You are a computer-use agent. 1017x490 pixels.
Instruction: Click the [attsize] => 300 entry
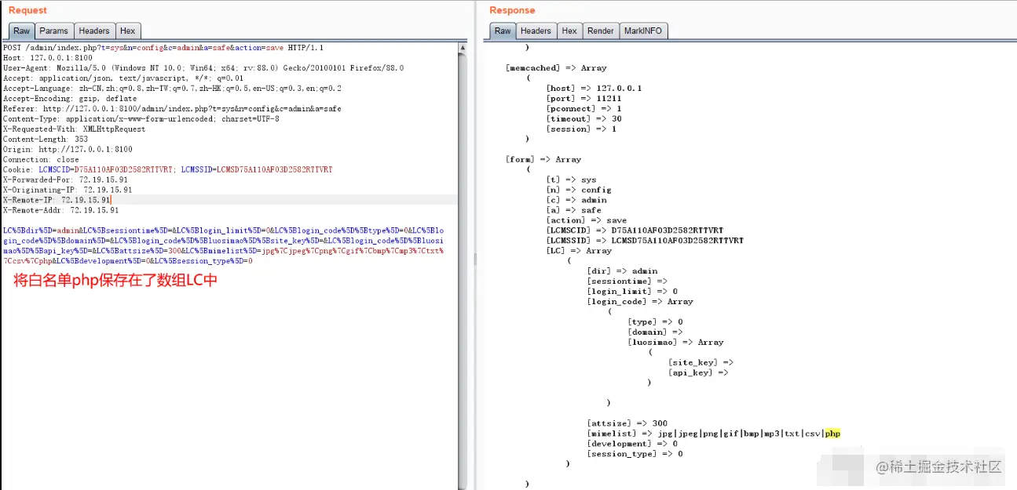pos(627,423)
